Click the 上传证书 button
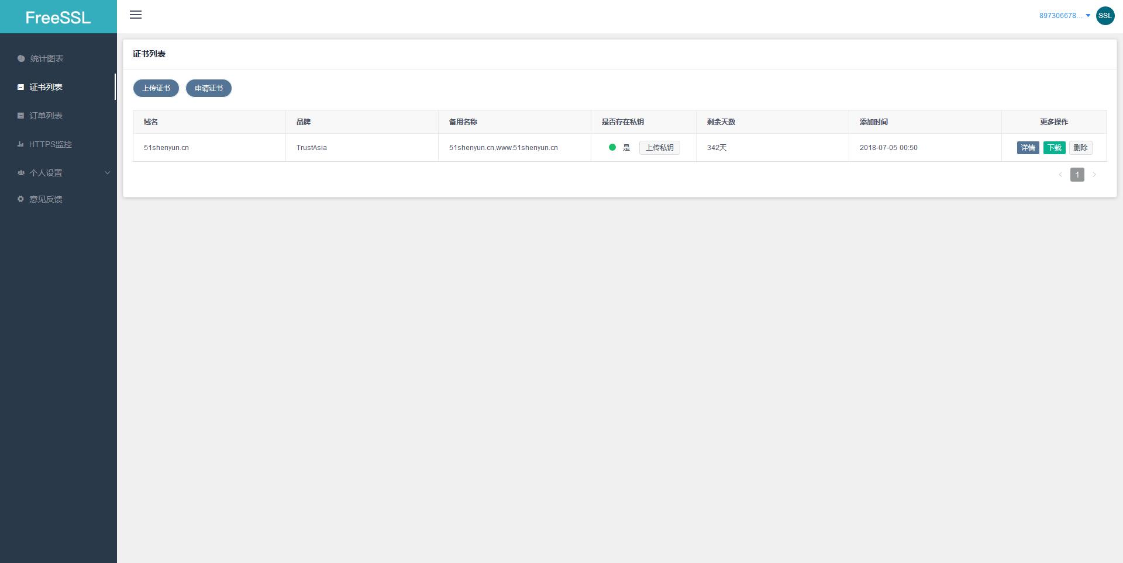 click(x=156, y=88)
